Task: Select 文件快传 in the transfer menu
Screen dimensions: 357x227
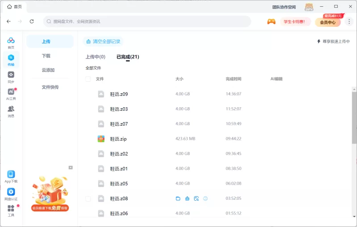Action: tap(50, 87)
